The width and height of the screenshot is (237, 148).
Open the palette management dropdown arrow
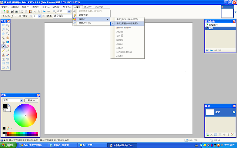(11, 128)
